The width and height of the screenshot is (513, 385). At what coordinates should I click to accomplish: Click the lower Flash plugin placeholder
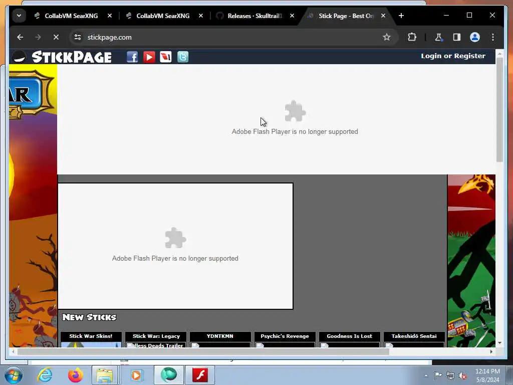coord(175,246)
